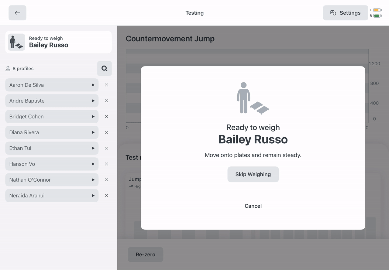Remove Diana Rivera from the list
The image size is (389, 270).
coord(106,132)
